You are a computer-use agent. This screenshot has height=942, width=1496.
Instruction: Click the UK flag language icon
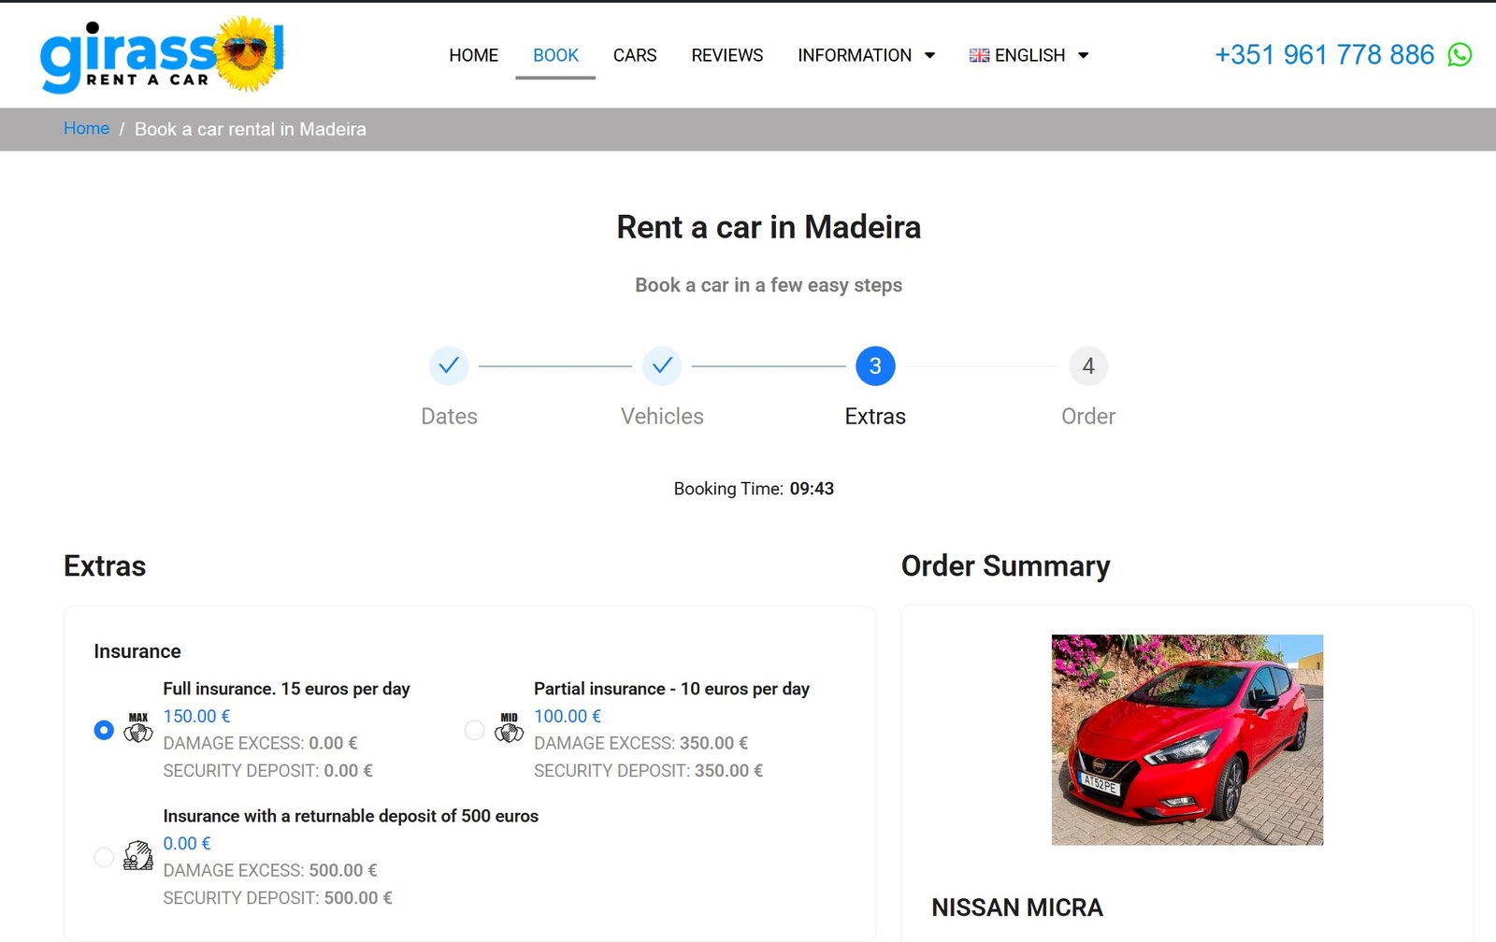pyautogui.click(x=979, y=55)
